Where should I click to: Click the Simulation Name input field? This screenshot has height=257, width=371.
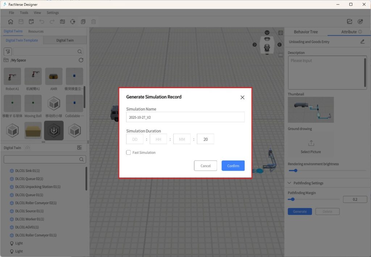point(185,117)
